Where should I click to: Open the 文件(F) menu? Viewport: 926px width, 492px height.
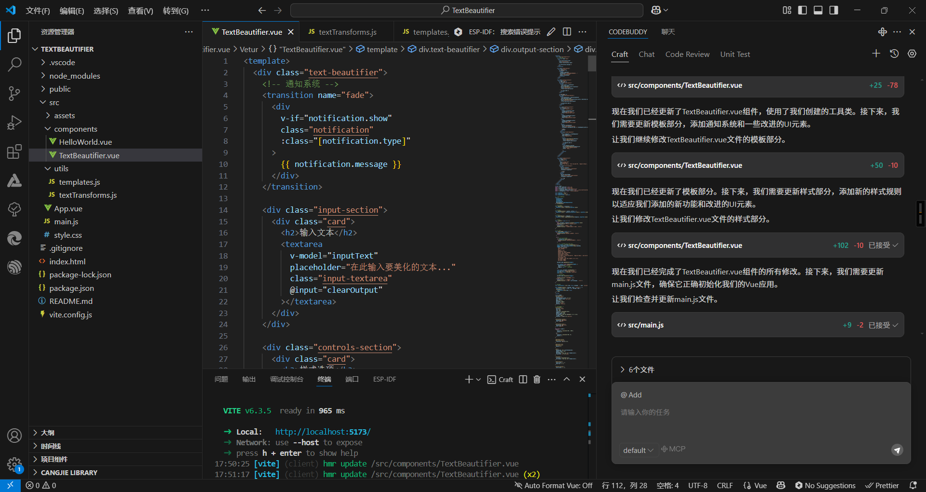pyautogui.click(x=38, y=11)
